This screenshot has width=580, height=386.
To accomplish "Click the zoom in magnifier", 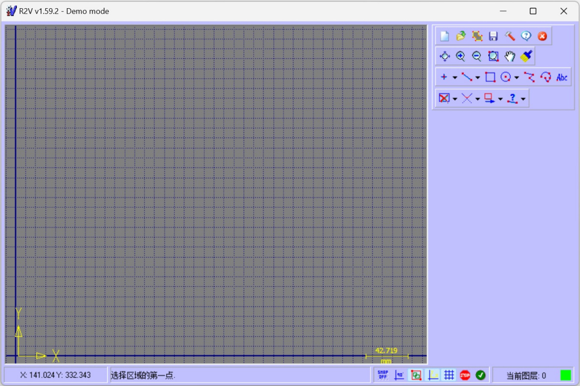I will point(461,57).
